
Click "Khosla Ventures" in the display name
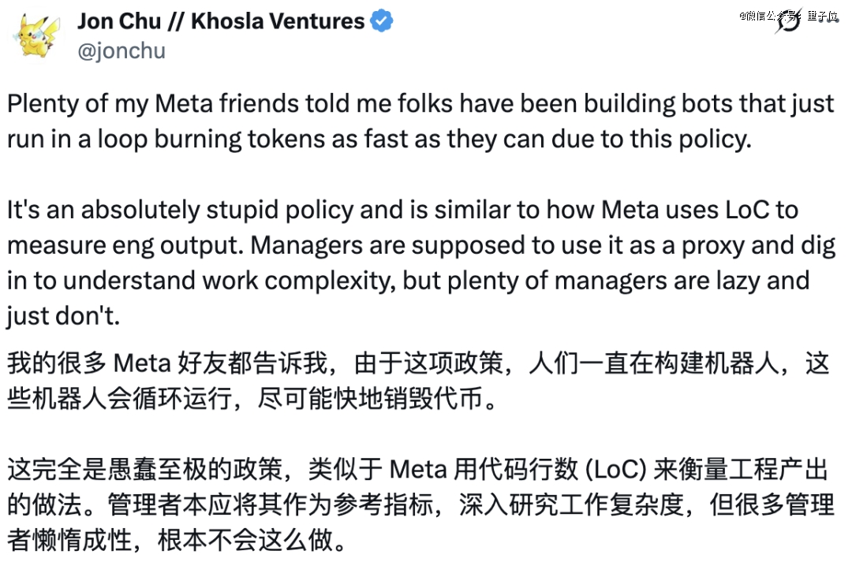(278, 21)
